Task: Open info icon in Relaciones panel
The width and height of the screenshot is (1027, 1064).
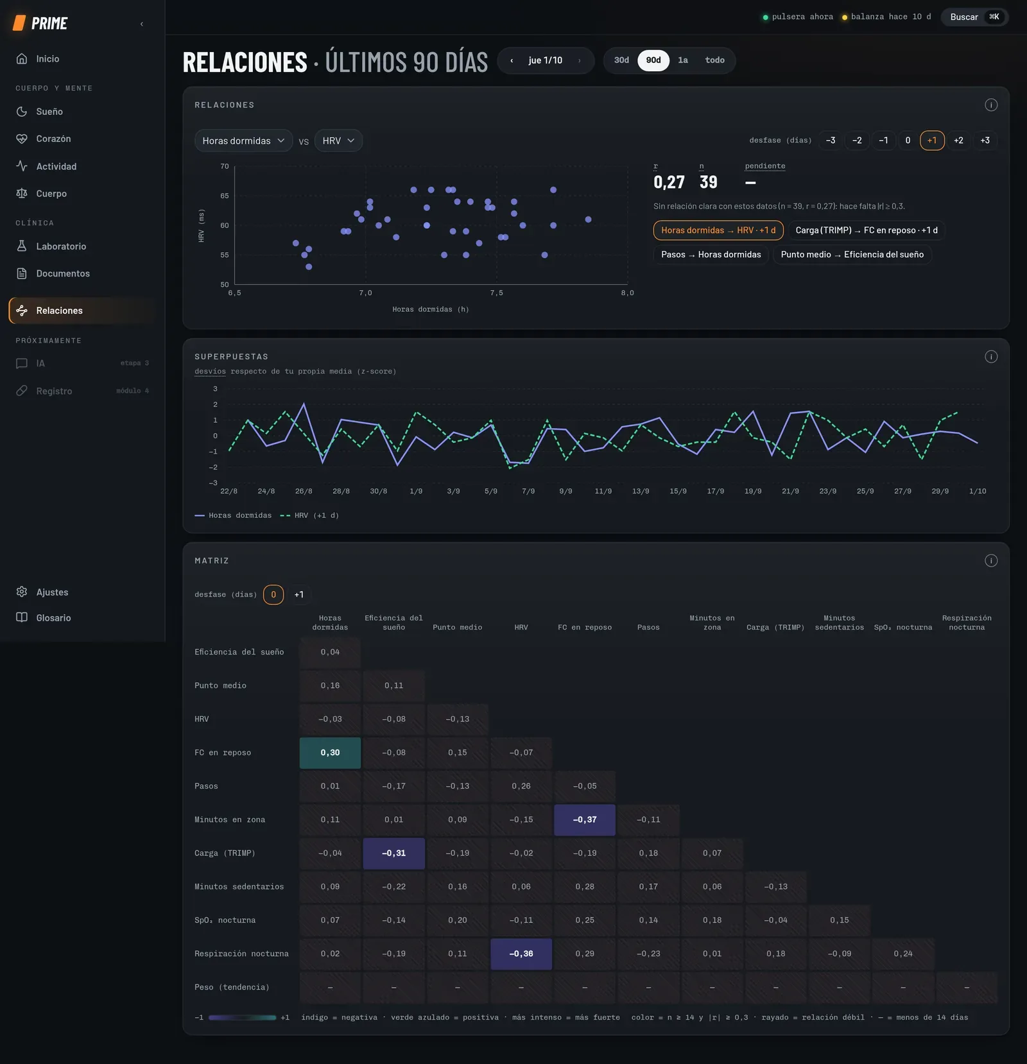Action: 991,105
